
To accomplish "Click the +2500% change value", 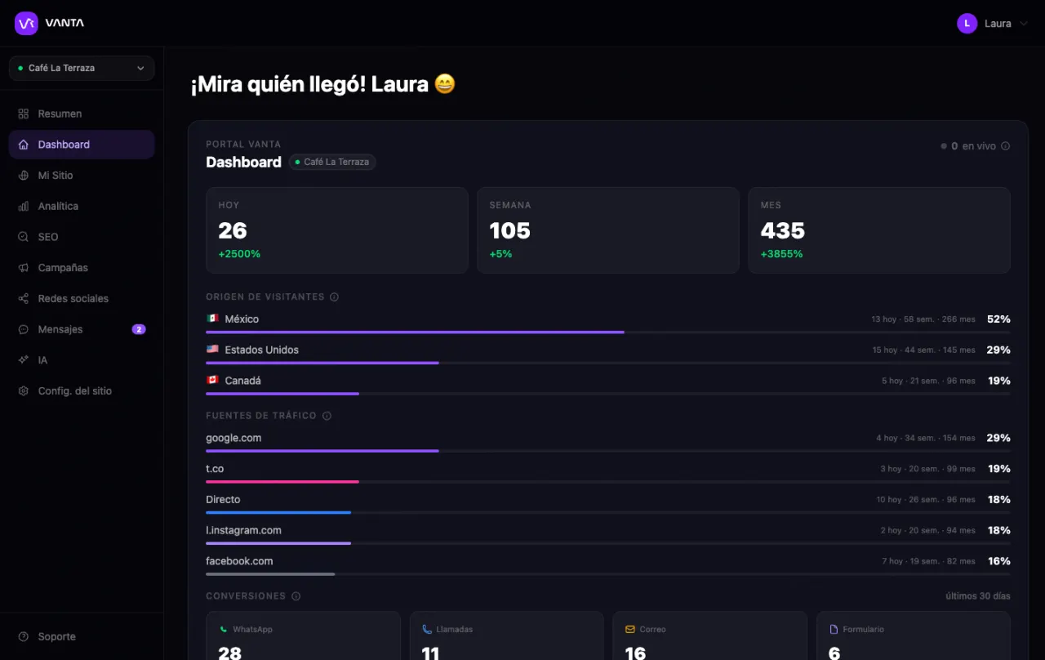I will pyautogui.click(x=239, y=254).
